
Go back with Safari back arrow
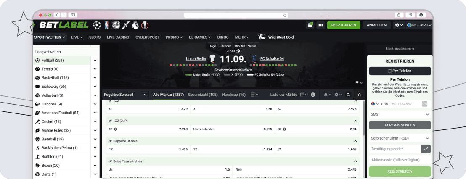click(57, 15)
